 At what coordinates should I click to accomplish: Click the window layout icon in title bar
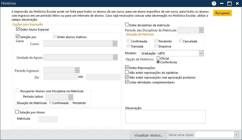click(x=229, y=3)
